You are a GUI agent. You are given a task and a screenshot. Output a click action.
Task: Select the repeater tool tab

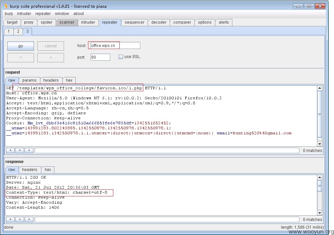[x=110, y=22]
